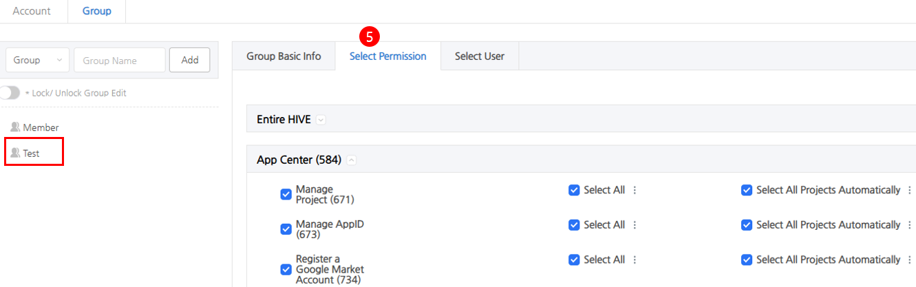Click the user icon beside Member group

(x=15, y=127)
